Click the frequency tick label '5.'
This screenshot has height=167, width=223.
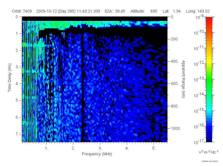[x=154, y=148]
